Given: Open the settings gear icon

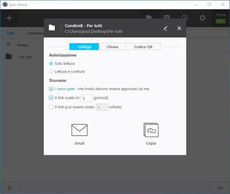Looking at the screenshot, I should pos(202,18).
